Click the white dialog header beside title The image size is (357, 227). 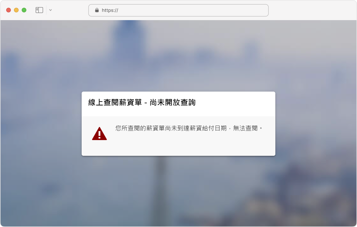tap(235, 102)
